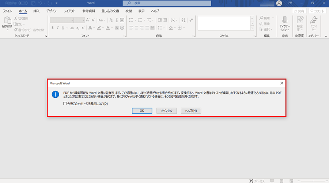Screen dimensions: 329x183
Task: Open the Change Case Aa dropdown
Action: pyautogui.click(x=102, y=20)
